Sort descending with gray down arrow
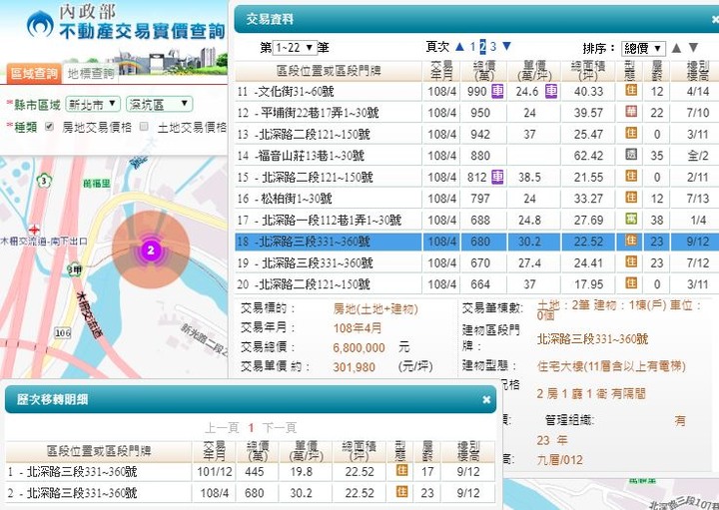This screenshot has width=719, height=510. click(693, 47)
